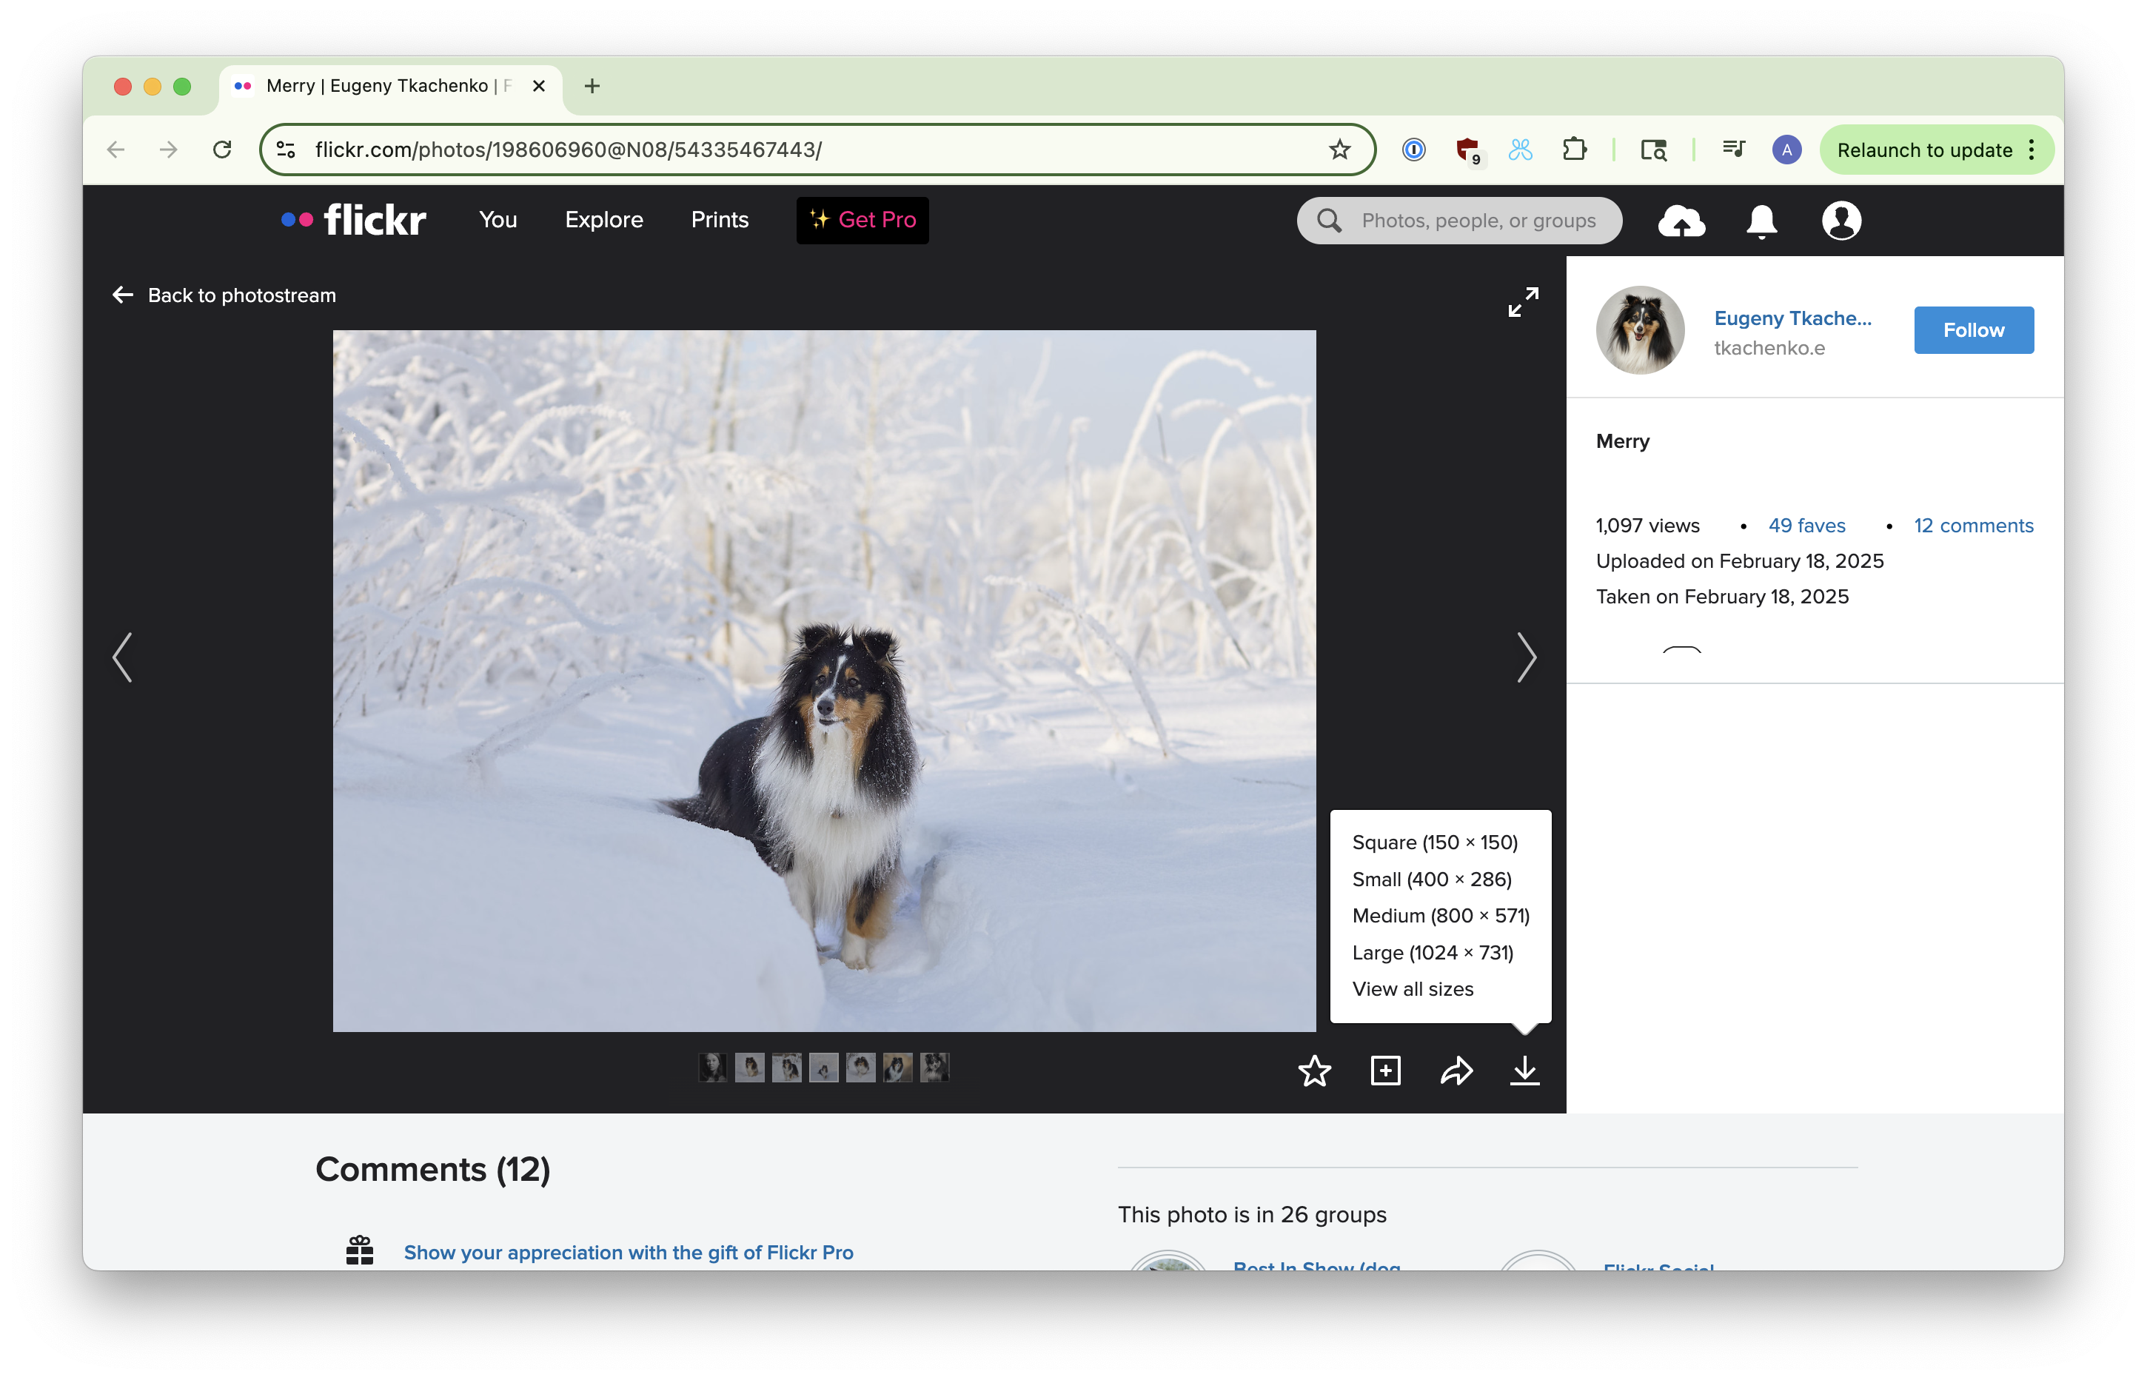Select Medium (800 × 571) size
The width and height of the screenshot is (2147, 1380).
point(1440,916)
